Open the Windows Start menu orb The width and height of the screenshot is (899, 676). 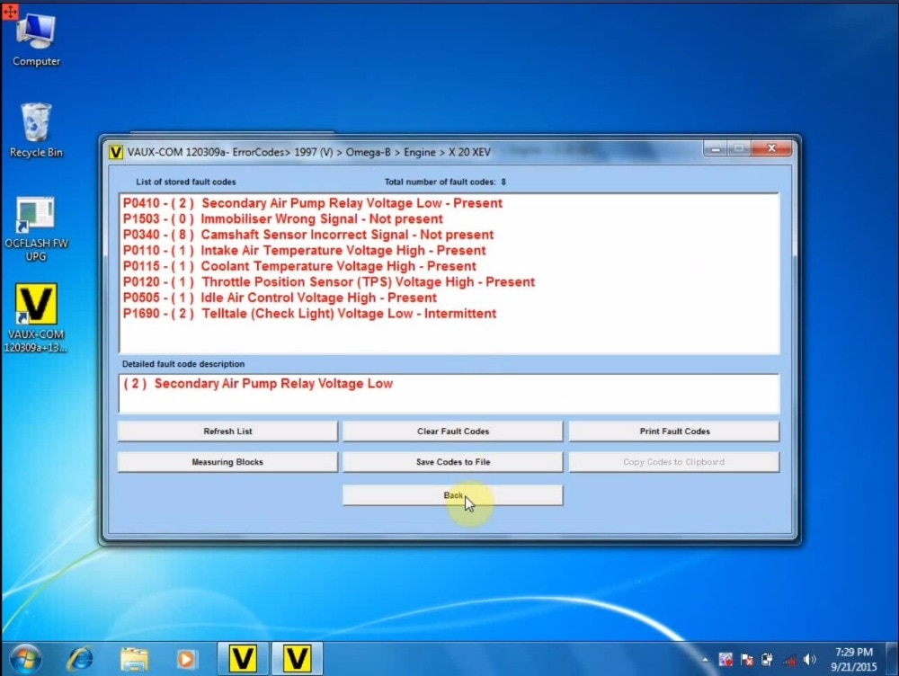pos(25,659)
